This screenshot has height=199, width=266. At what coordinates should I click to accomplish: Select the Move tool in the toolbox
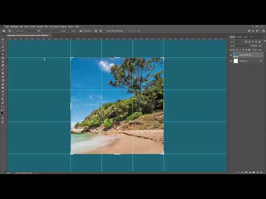click(3, 39)
